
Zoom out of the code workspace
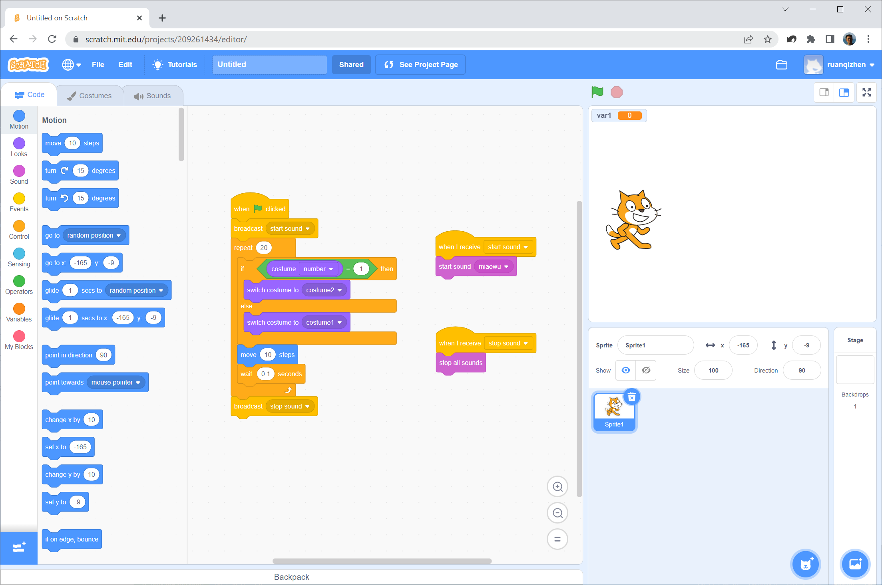point(557,513)
